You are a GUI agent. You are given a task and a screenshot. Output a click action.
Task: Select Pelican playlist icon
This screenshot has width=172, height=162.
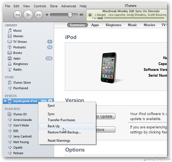10,153
